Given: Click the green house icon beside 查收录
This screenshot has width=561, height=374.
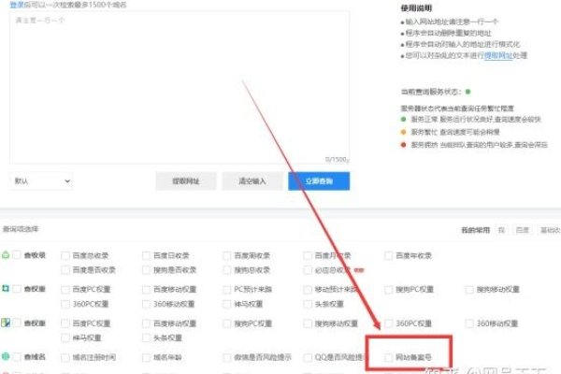Looking at the screenshot, I should click(6, 255).
